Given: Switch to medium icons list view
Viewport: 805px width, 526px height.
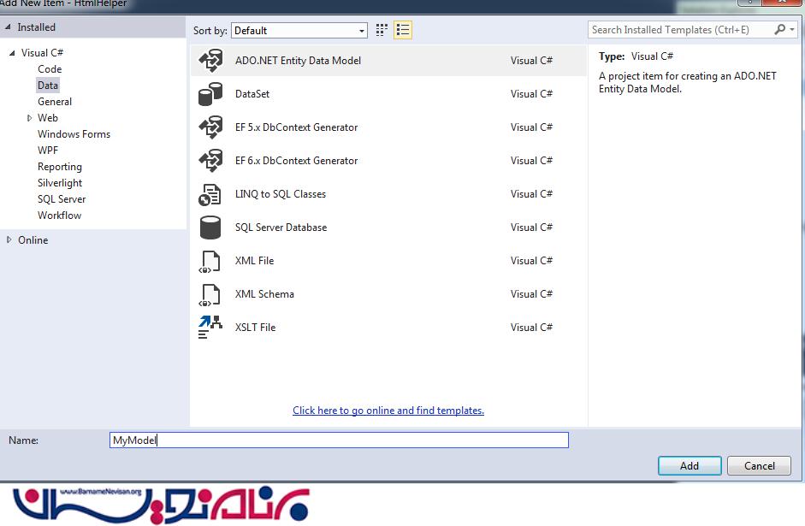Looking at the screenshot, I should 403,30.
